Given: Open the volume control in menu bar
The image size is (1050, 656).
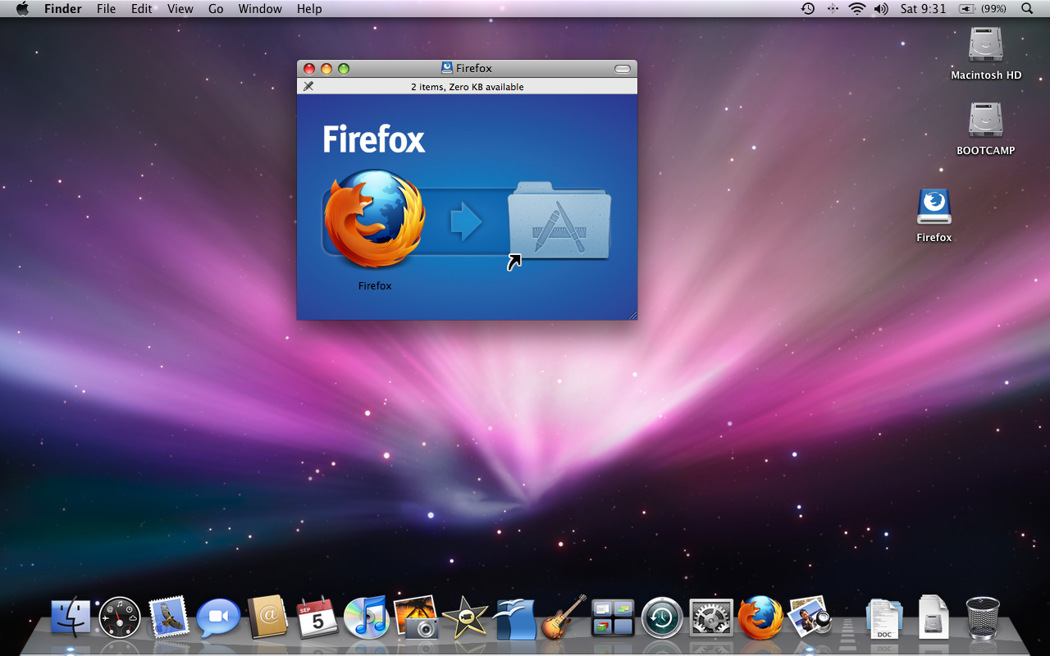Looking at the screenshot, I should (x=881, y=9).
